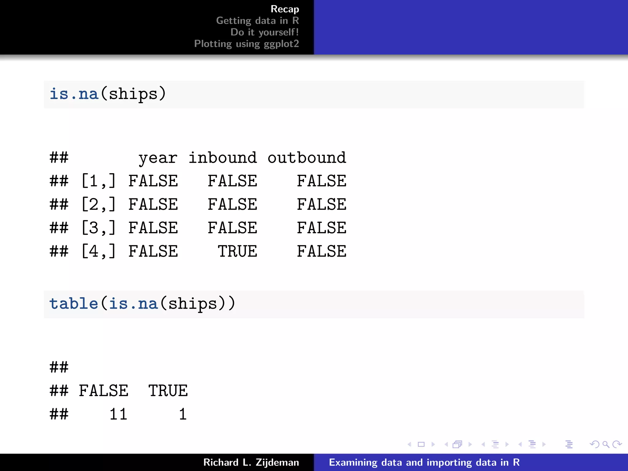Click the magnifier search icon

tap(606, 444)
